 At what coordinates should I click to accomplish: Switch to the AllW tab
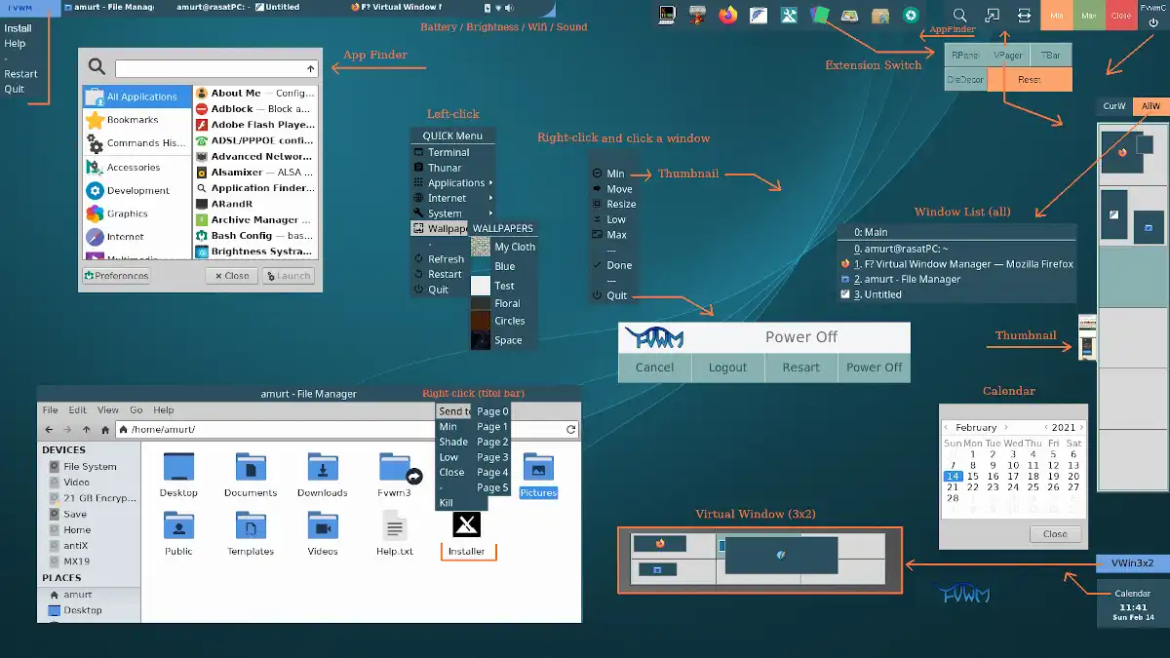[x=1150, y=105]
